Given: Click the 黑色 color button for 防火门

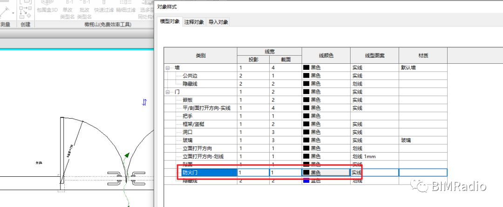Looking at the screenshot, I should tap(326, 173).
